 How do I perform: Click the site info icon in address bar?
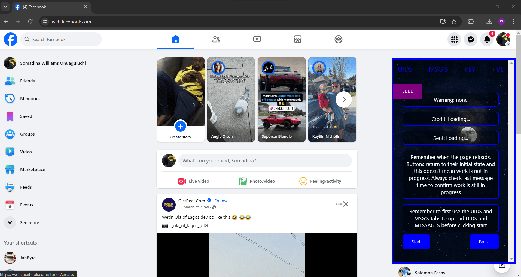45,22
